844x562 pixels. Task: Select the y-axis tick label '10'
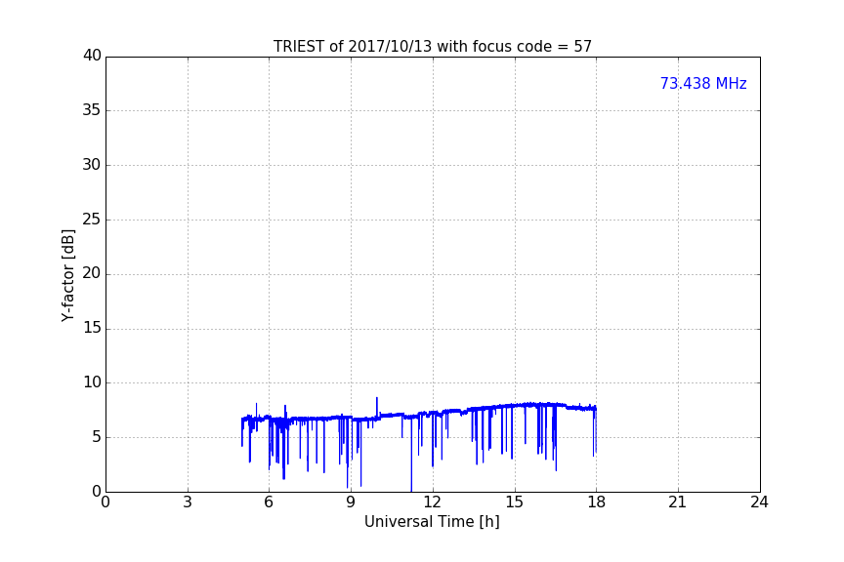tap(92, 382)
